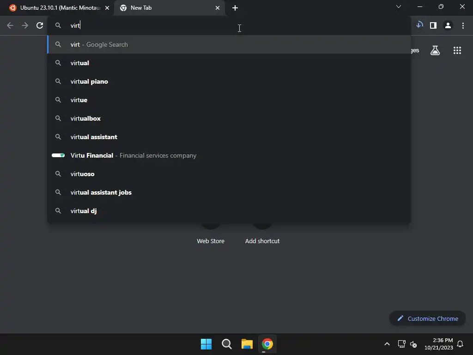Image resolution: width=473 pixels, height=355 pixels.
Task: Choose 'virtualbox' suggestion
Action: tap(229, 118)
